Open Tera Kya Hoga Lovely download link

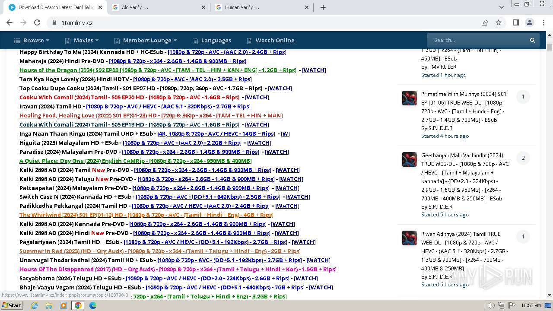(x=192, y=79)
